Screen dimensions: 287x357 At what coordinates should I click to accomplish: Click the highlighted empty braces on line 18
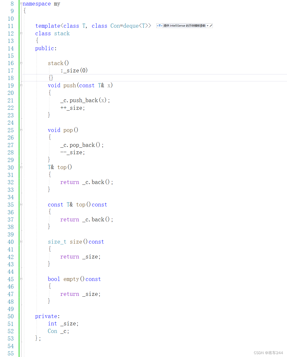click(50, 78)
